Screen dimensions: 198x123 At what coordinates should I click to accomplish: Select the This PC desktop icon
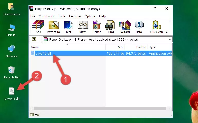(x=12, y=30)
